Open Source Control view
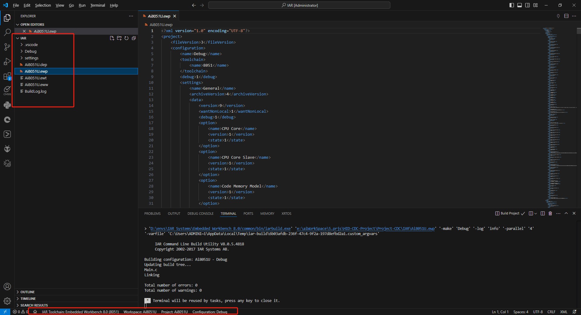The width and height of the screenshot is (581, 315). click(7, 47)
